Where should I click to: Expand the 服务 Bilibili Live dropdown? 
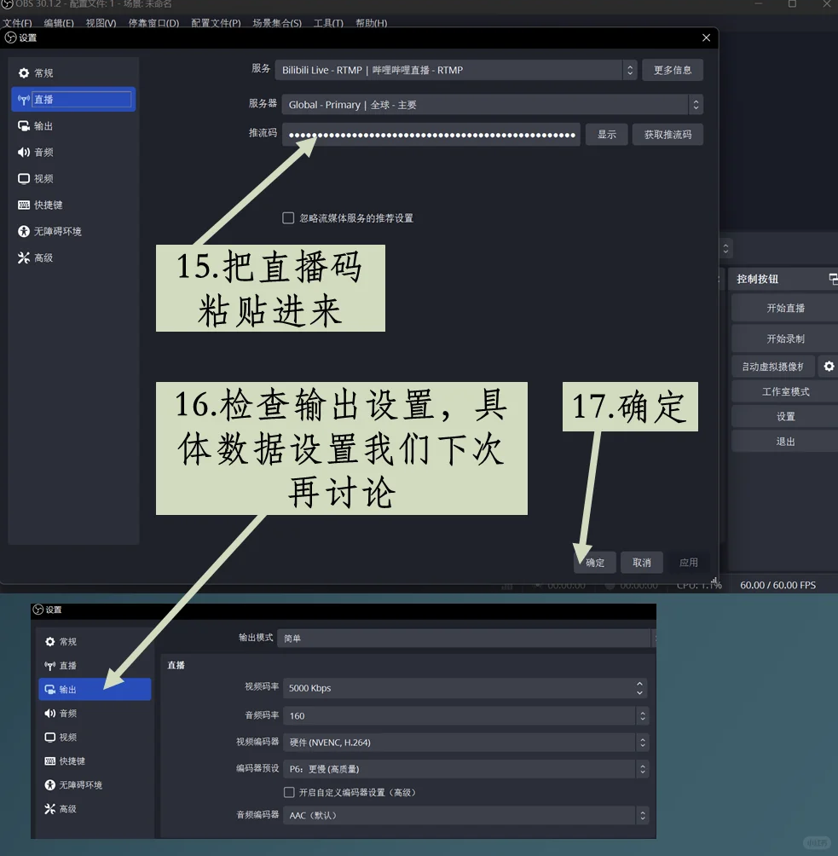(629, 70)
